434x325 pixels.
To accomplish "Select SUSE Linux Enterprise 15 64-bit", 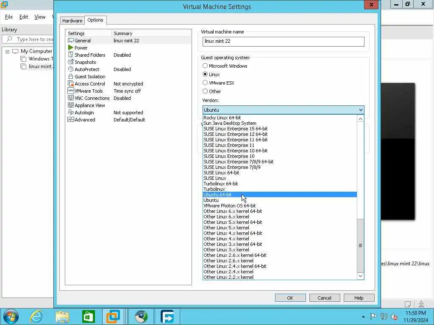I will pos(280,129).
